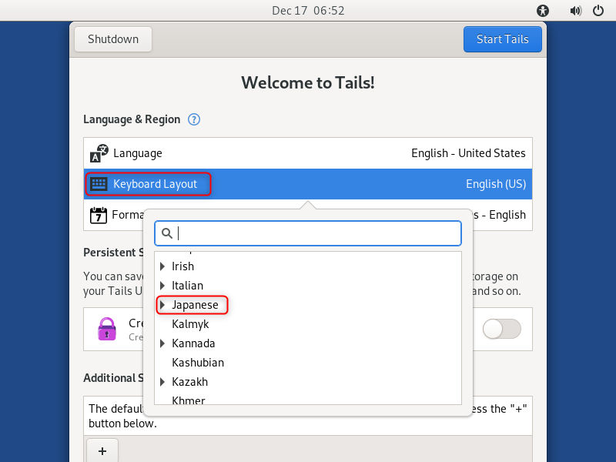Click the magnifier icon in the search field
This screenshot has height=462, width=616.
[x=167, y=233]
